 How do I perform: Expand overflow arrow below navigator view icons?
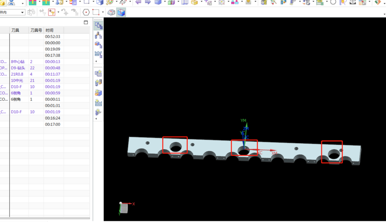click(96, 61)
